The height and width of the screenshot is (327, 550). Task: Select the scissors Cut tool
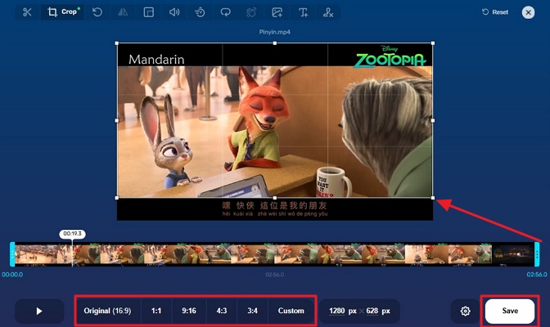coord(27,12)
